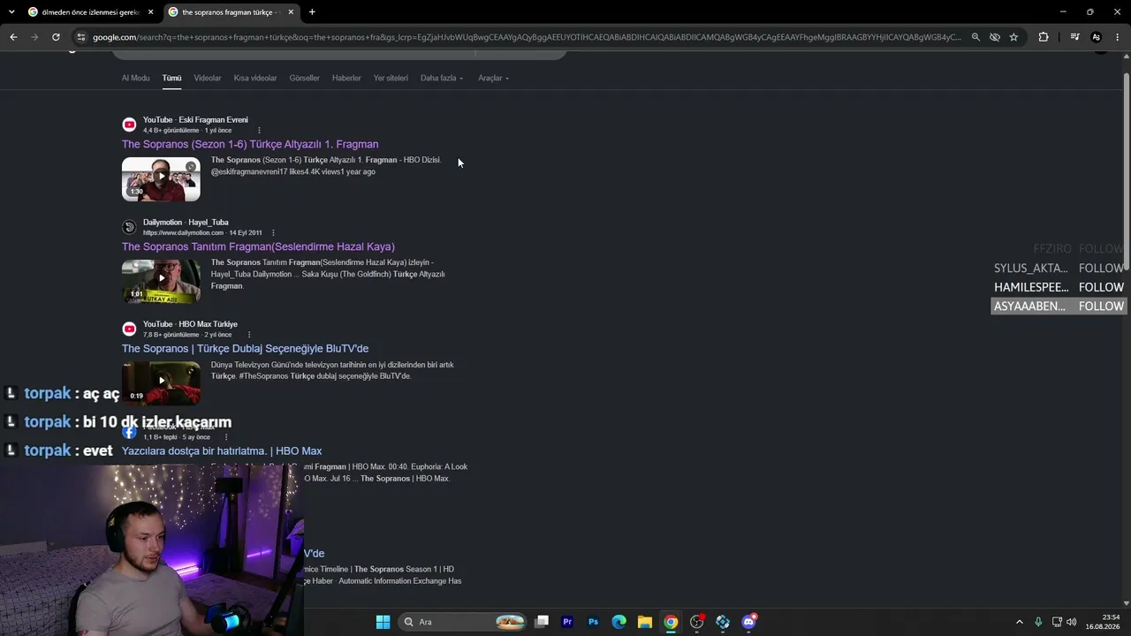Click the Google Chrome taskbar icon
The width and height of the screenshot is (1131, 636).
click(671, 622)
